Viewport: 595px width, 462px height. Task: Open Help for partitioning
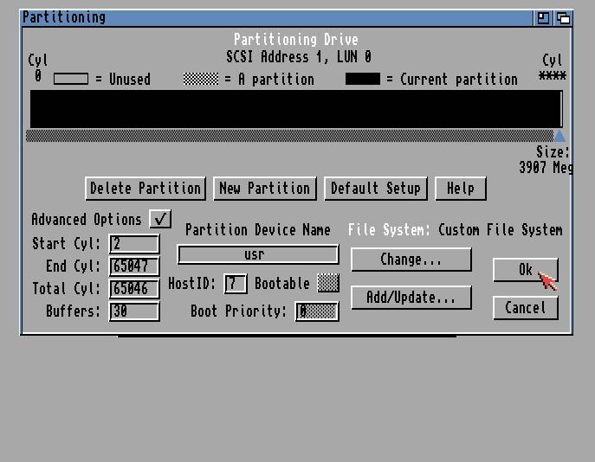(x=460, y=189)
